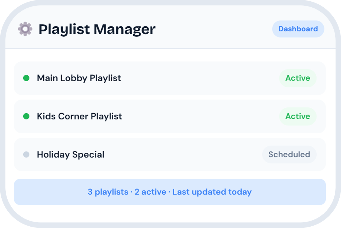The height and width of the screenshot is (228, 341).
Task: Click gray status dot for Holiday Special
Action: (26, 155)
